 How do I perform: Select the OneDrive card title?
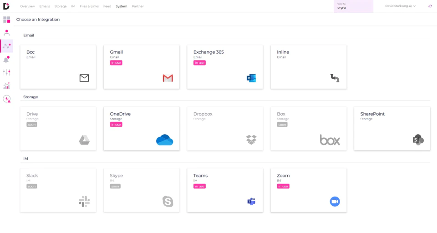tap(120, 114)
